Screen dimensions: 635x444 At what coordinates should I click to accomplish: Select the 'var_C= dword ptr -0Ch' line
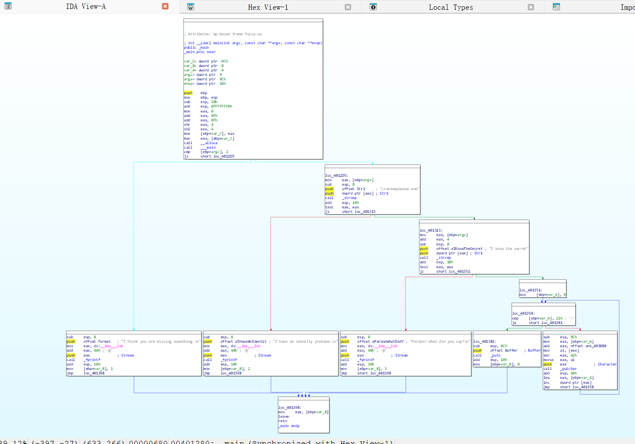coord(206,61)
